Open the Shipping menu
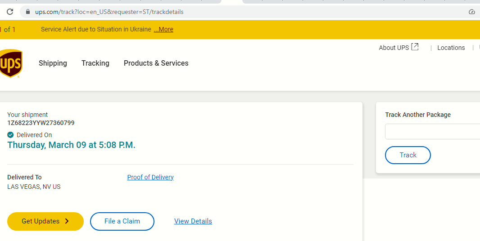Screen dimensions: 480x241 (53, 63)
